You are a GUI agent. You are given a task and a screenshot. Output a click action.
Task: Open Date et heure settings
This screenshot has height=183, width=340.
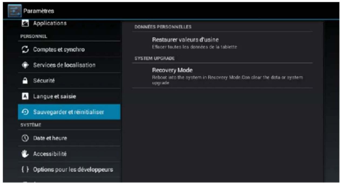click(69, 138)
